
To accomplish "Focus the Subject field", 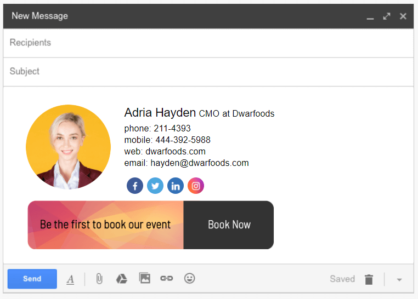I will 208,72.
